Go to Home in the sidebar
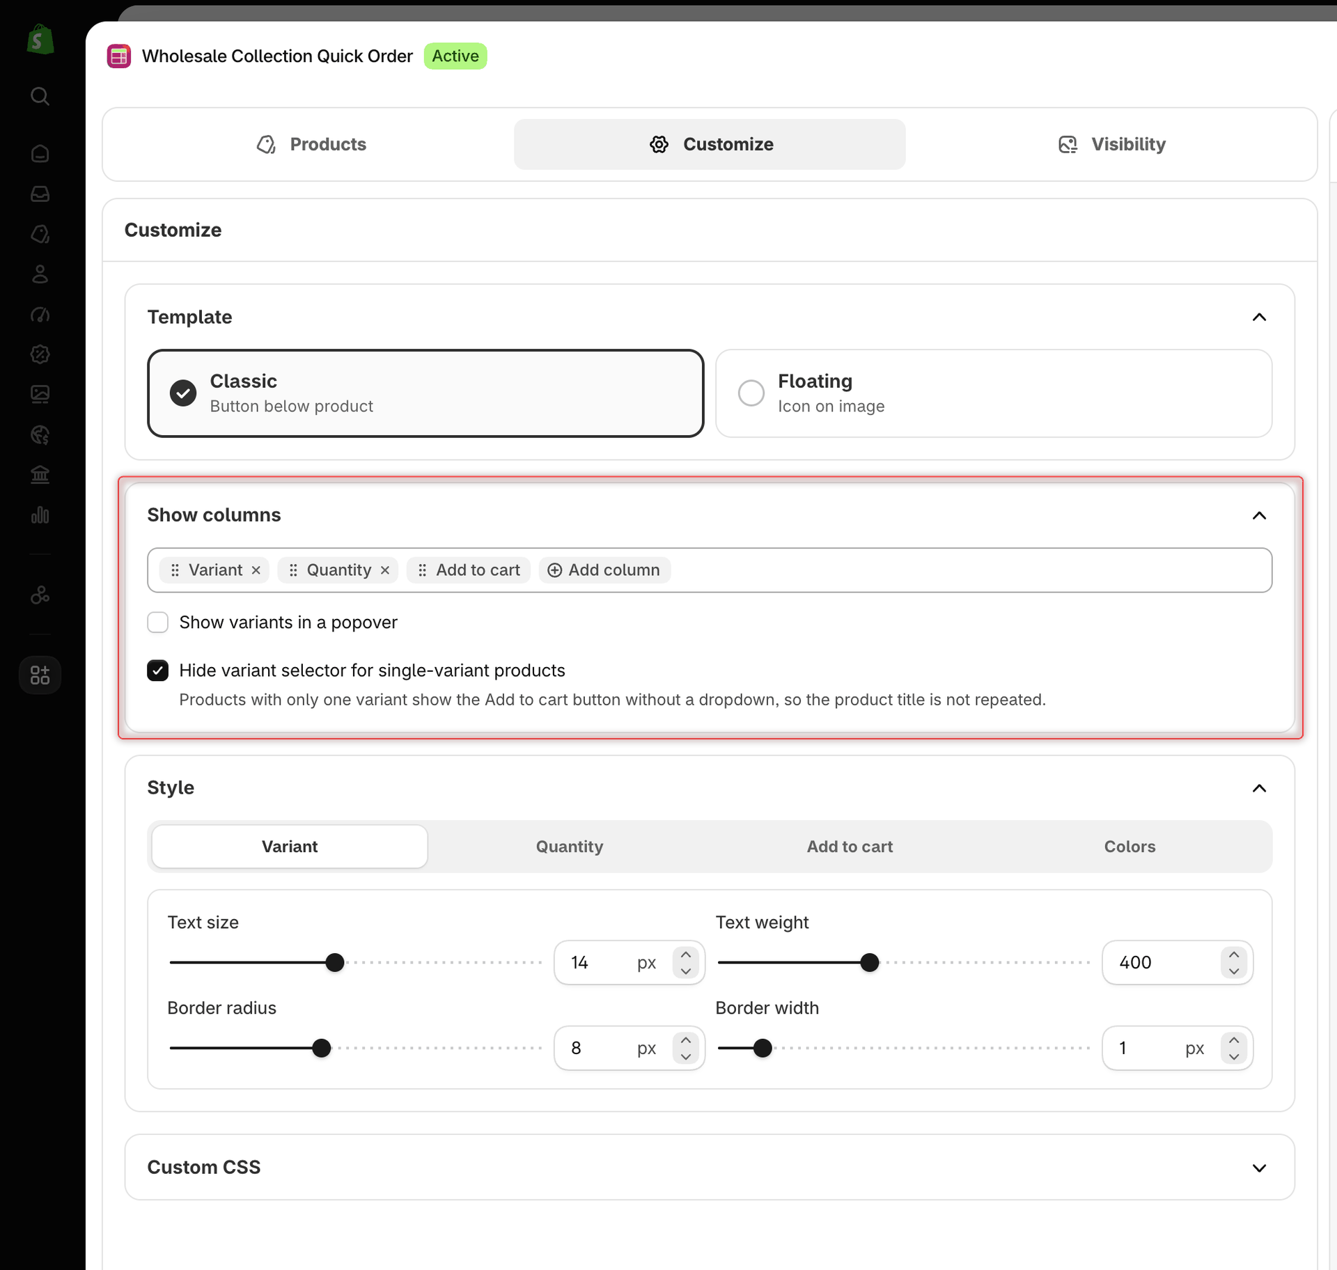The width and height of the screenshot is (1337, 1270). point(40,153)
